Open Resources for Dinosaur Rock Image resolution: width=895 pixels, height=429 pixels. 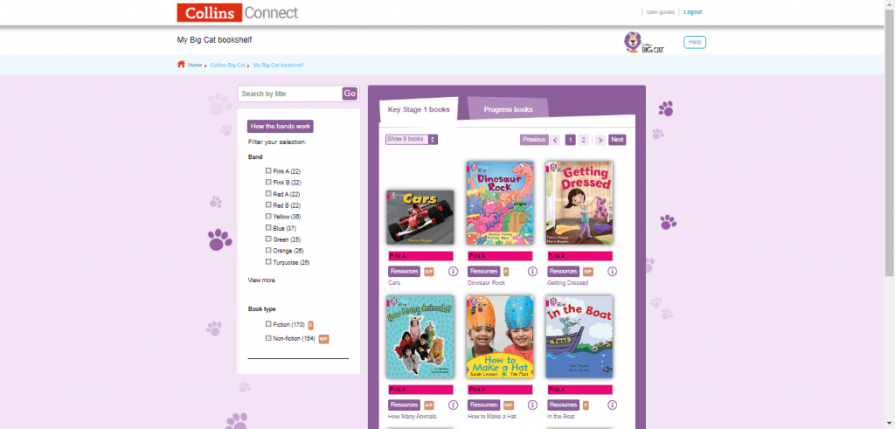click(483, 272)
